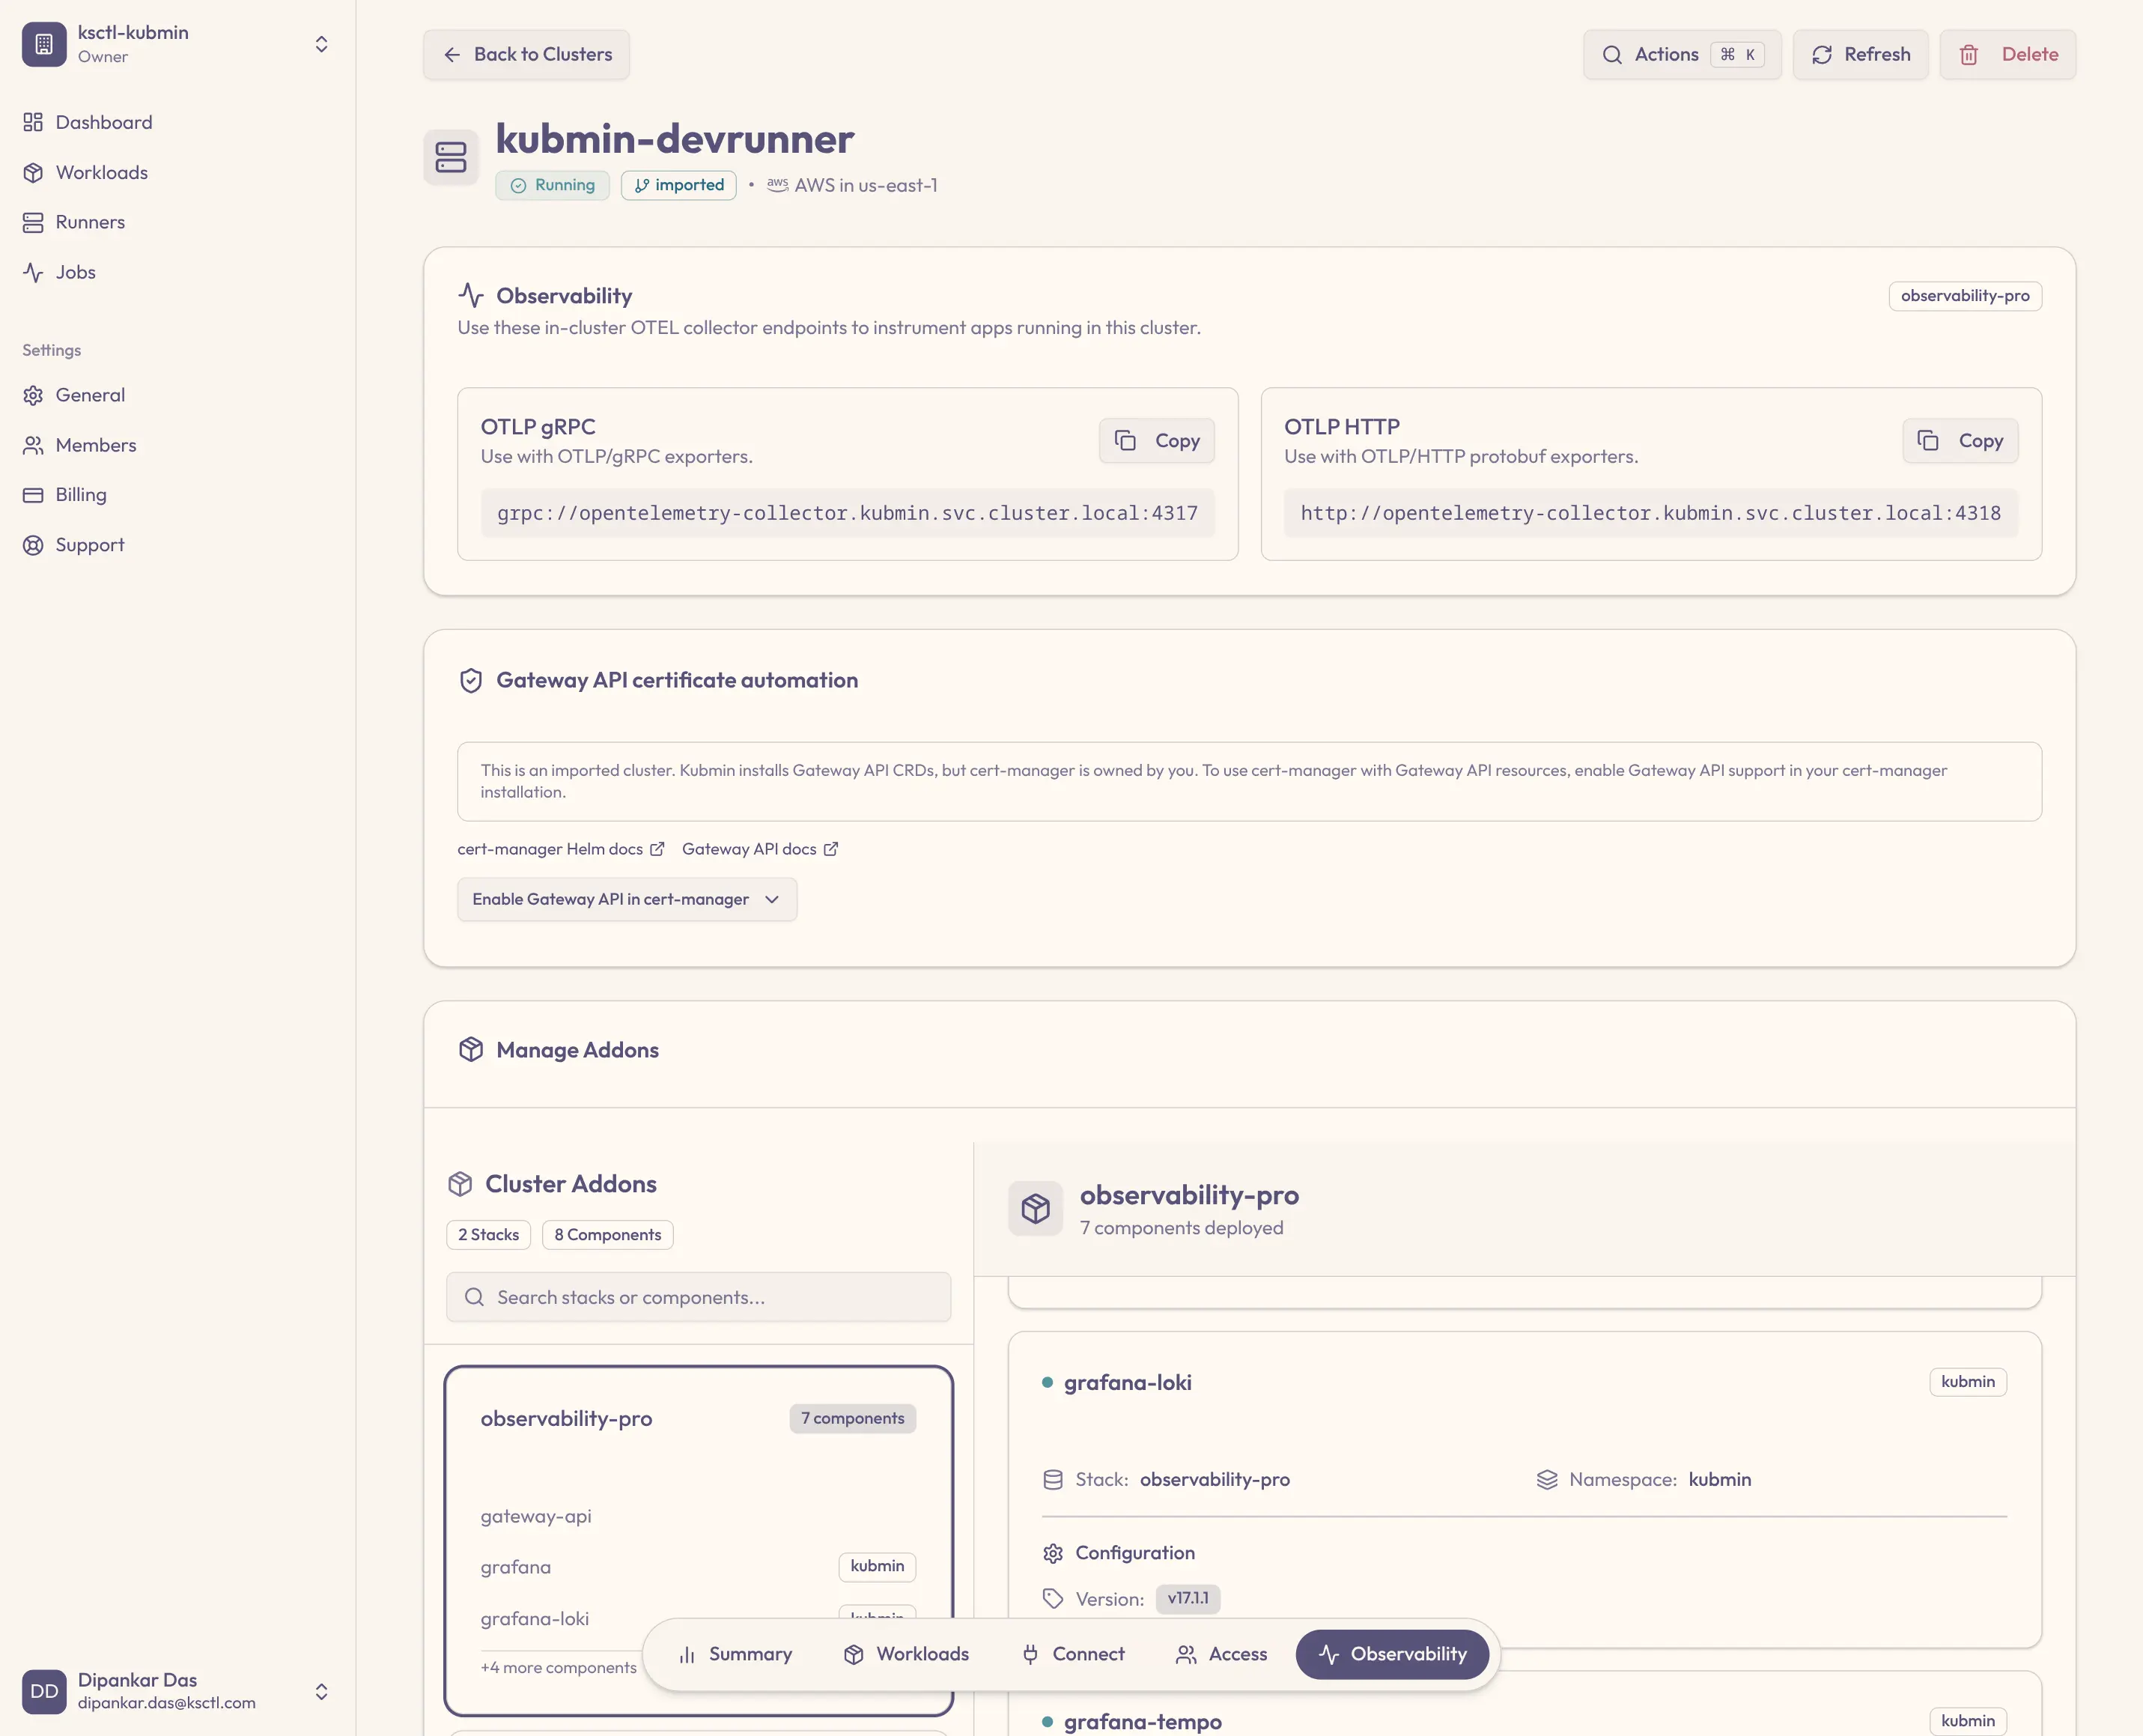The width and height of the screenshot is (2143, 1736).
Task: Click the Stack database icon
Action: pyautogui.click(x=1053, y=1479)
